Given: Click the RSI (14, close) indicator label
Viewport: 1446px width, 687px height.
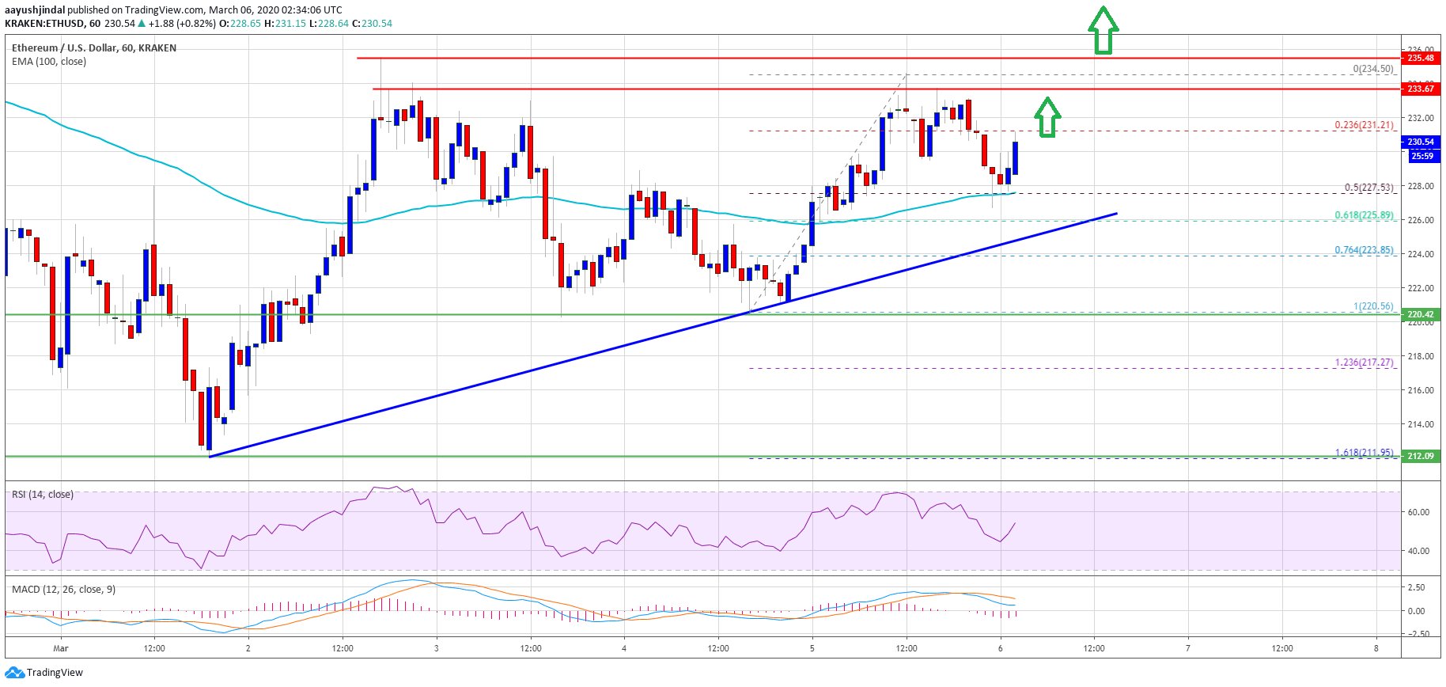Looking at the screenshot, I should coord(43,495).
